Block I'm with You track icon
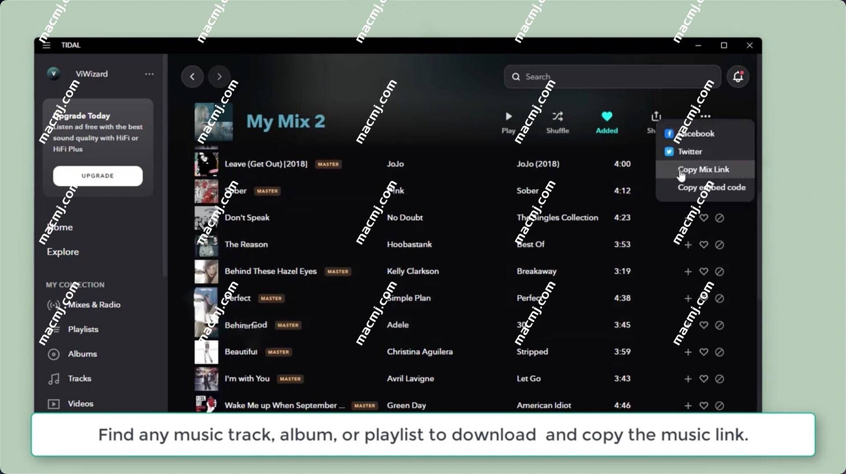This screenshot has width=846, height=474. (720, 379)
